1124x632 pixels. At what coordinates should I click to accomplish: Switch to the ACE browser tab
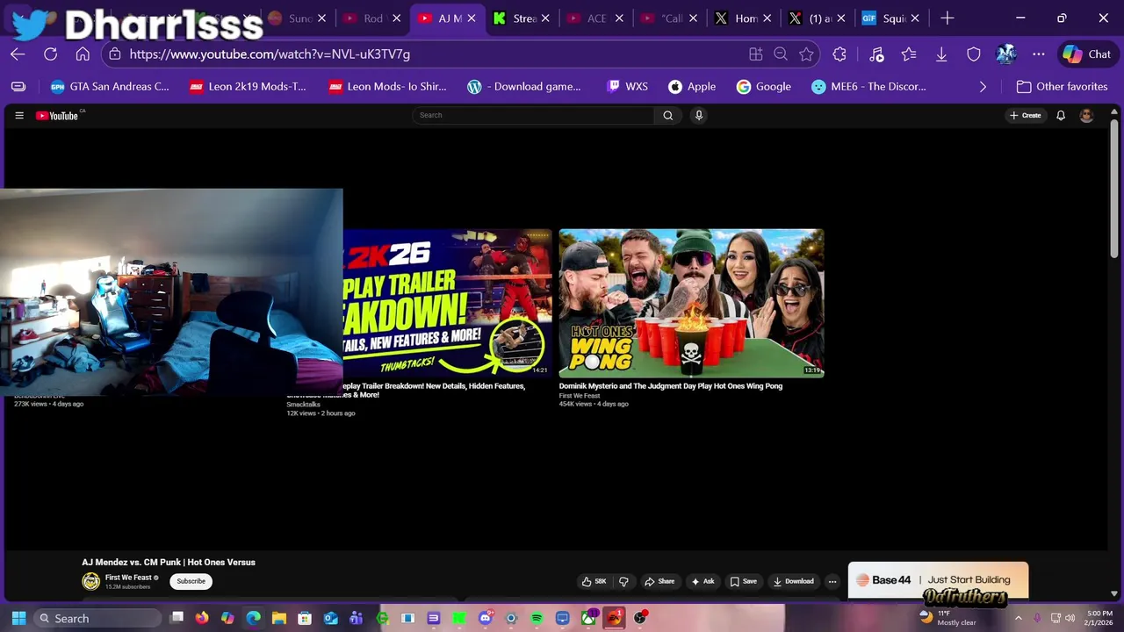point(597,18)
